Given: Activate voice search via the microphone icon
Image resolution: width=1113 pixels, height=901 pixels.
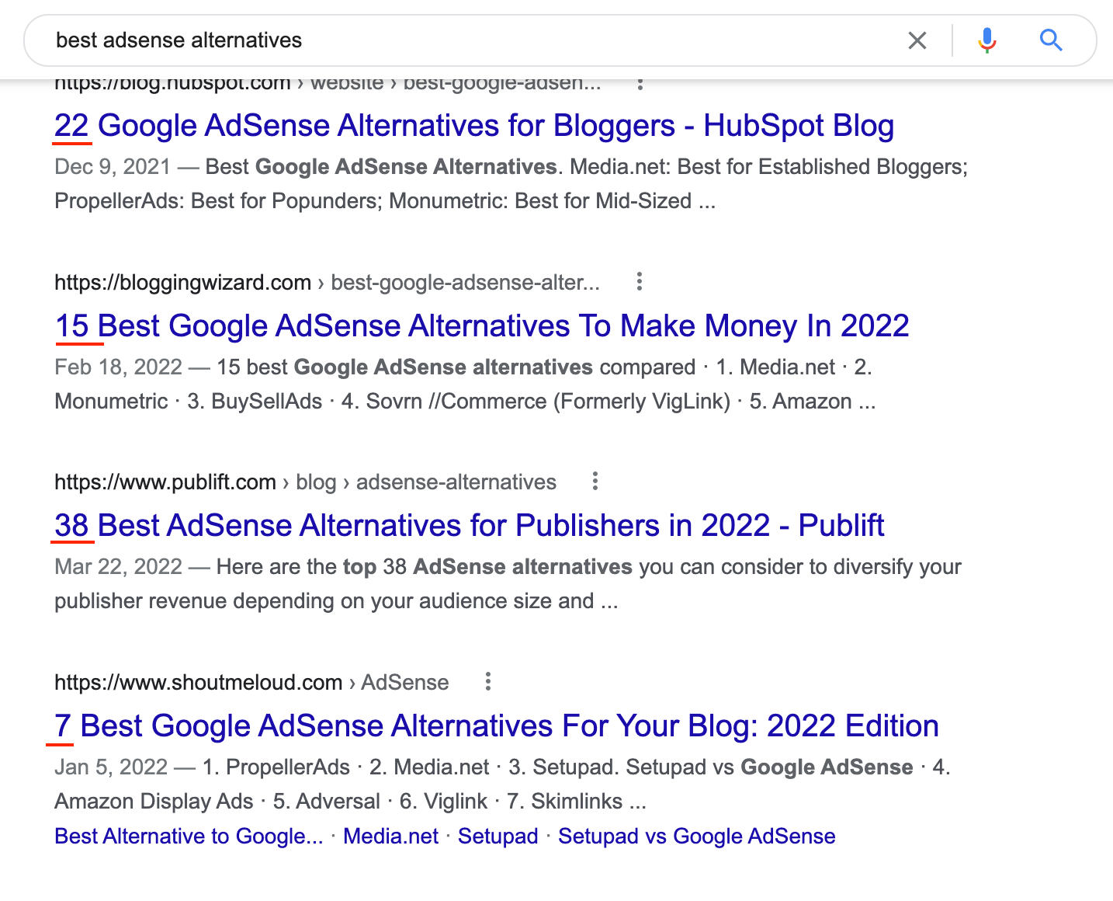Looking at the screenshot, I should click(986, 40).
